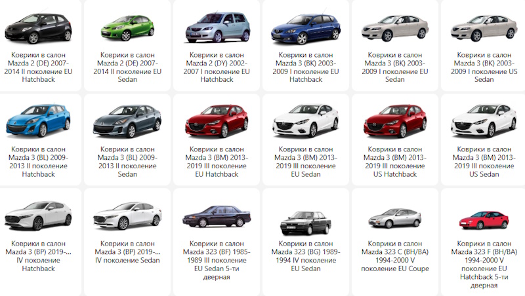
Task: Select the white Mazda 3 (BP) Sedan image
Action: (127, 215)
